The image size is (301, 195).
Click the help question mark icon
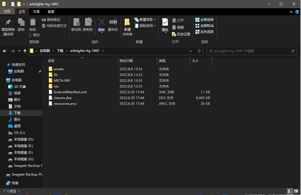coord(297,12)
